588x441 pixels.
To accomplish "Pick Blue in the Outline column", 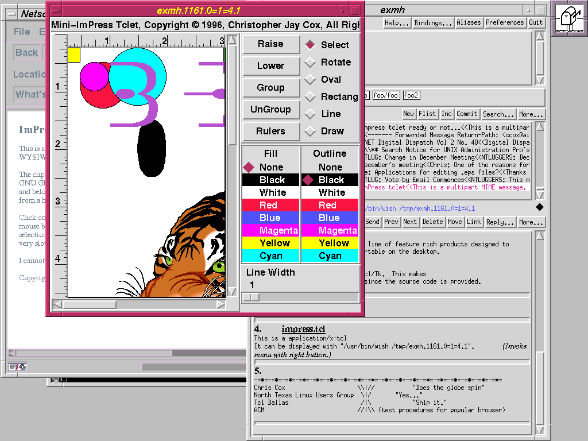I will pyautogui.click(x=330, y=218).
